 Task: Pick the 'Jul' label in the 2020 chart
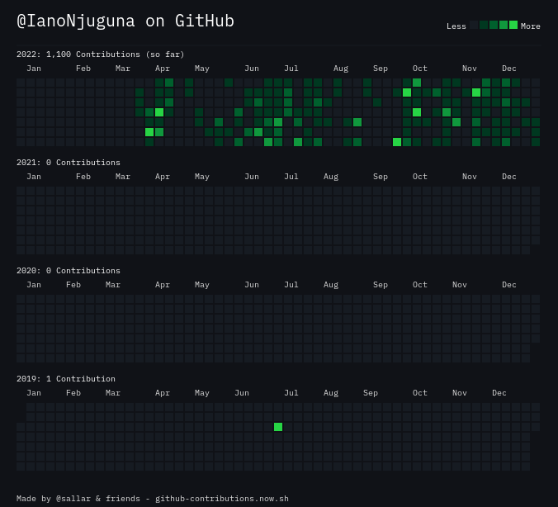point(291,285)
